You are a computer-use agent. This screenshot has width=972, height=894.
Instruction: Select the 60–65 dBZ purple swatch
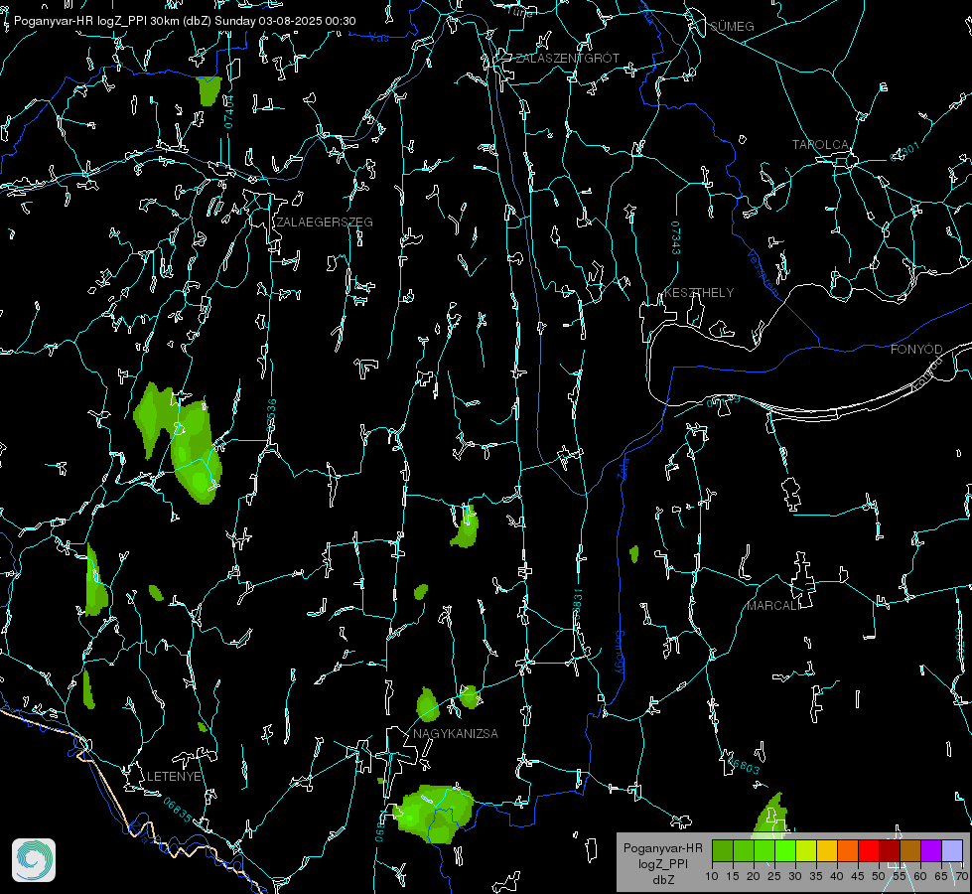click(931, 851)
